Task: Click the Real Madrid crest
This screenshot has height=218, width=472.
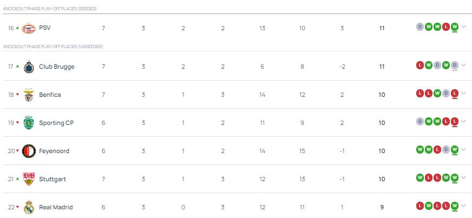Action: [29, 207]
